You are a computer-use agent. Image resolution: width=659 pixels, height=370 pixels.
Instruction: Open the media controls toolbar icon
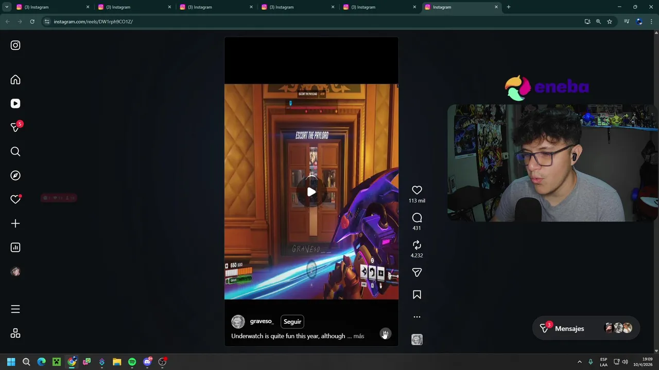point(627,22)
